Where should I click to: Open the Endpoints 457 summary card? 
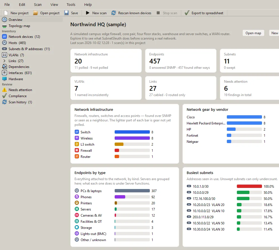181,61
